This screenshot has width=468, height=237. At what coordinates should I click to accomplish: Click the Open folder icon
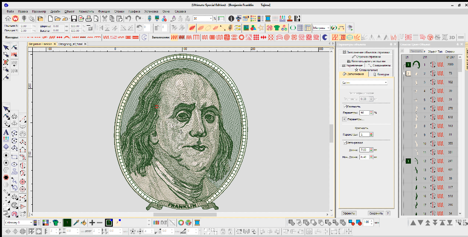tap(57, 19)
